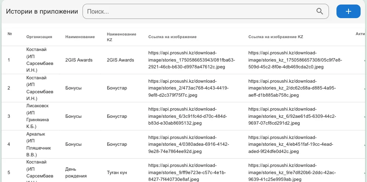Click Костанай organization in the 2GIS Awards row

40,60
